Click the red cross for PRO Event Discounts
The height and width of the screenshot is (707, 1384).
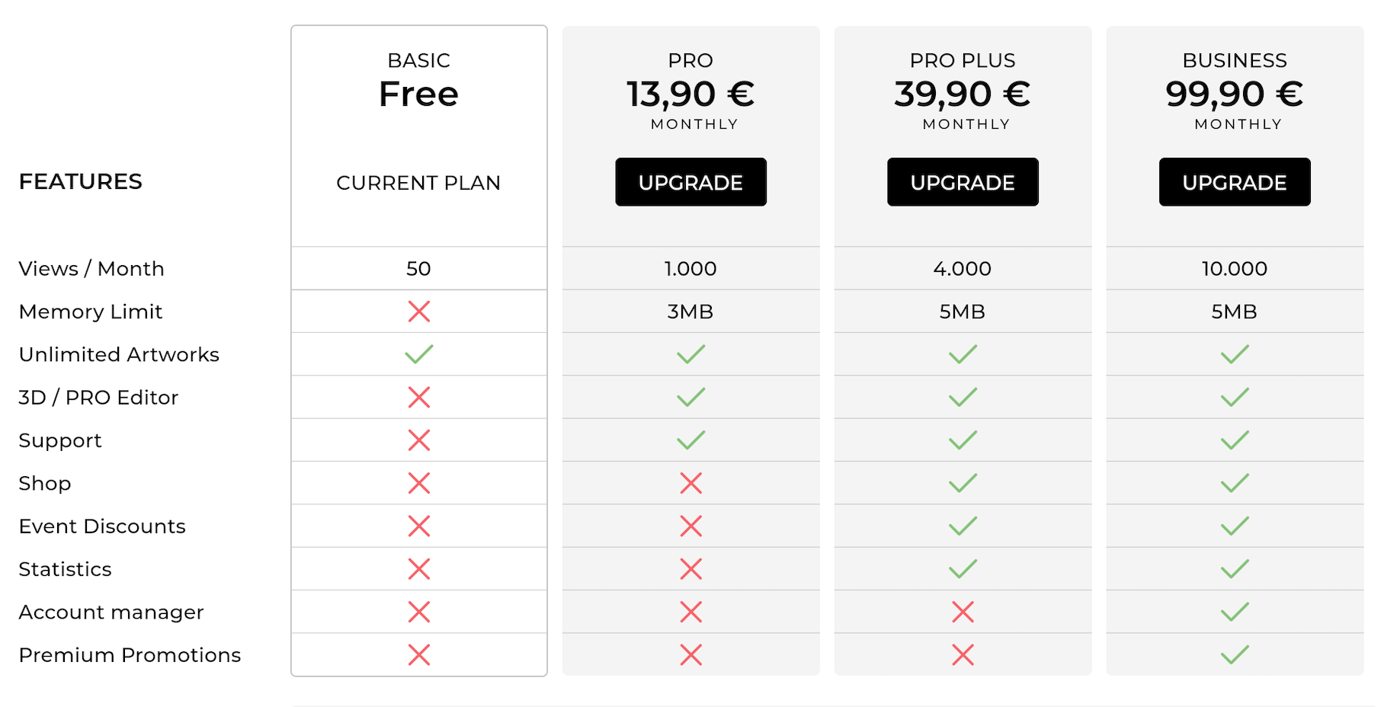(x=691, y=526)
